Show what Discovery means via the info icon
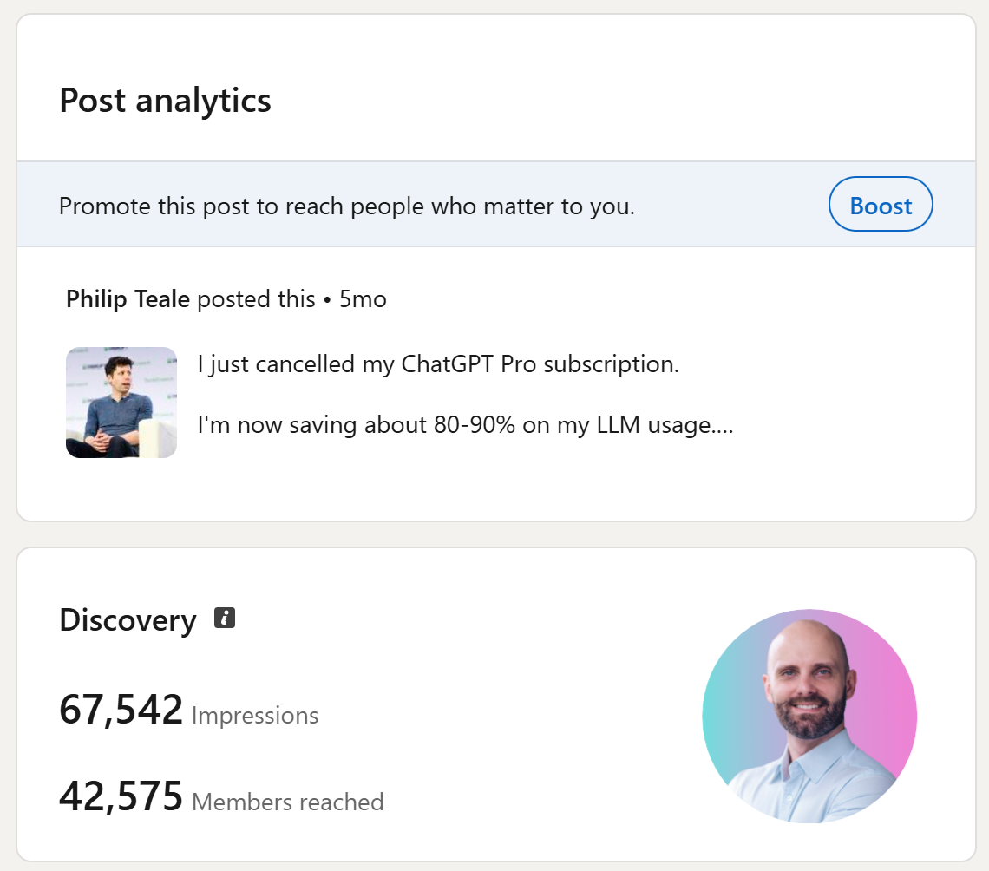 (226, 618)
